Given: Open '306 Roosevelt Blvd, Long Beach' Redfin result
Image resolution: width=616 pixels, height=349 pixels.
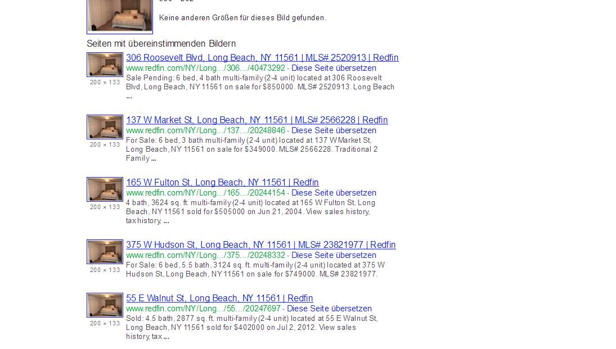Looking at the screenshot, I should point(262,58).
